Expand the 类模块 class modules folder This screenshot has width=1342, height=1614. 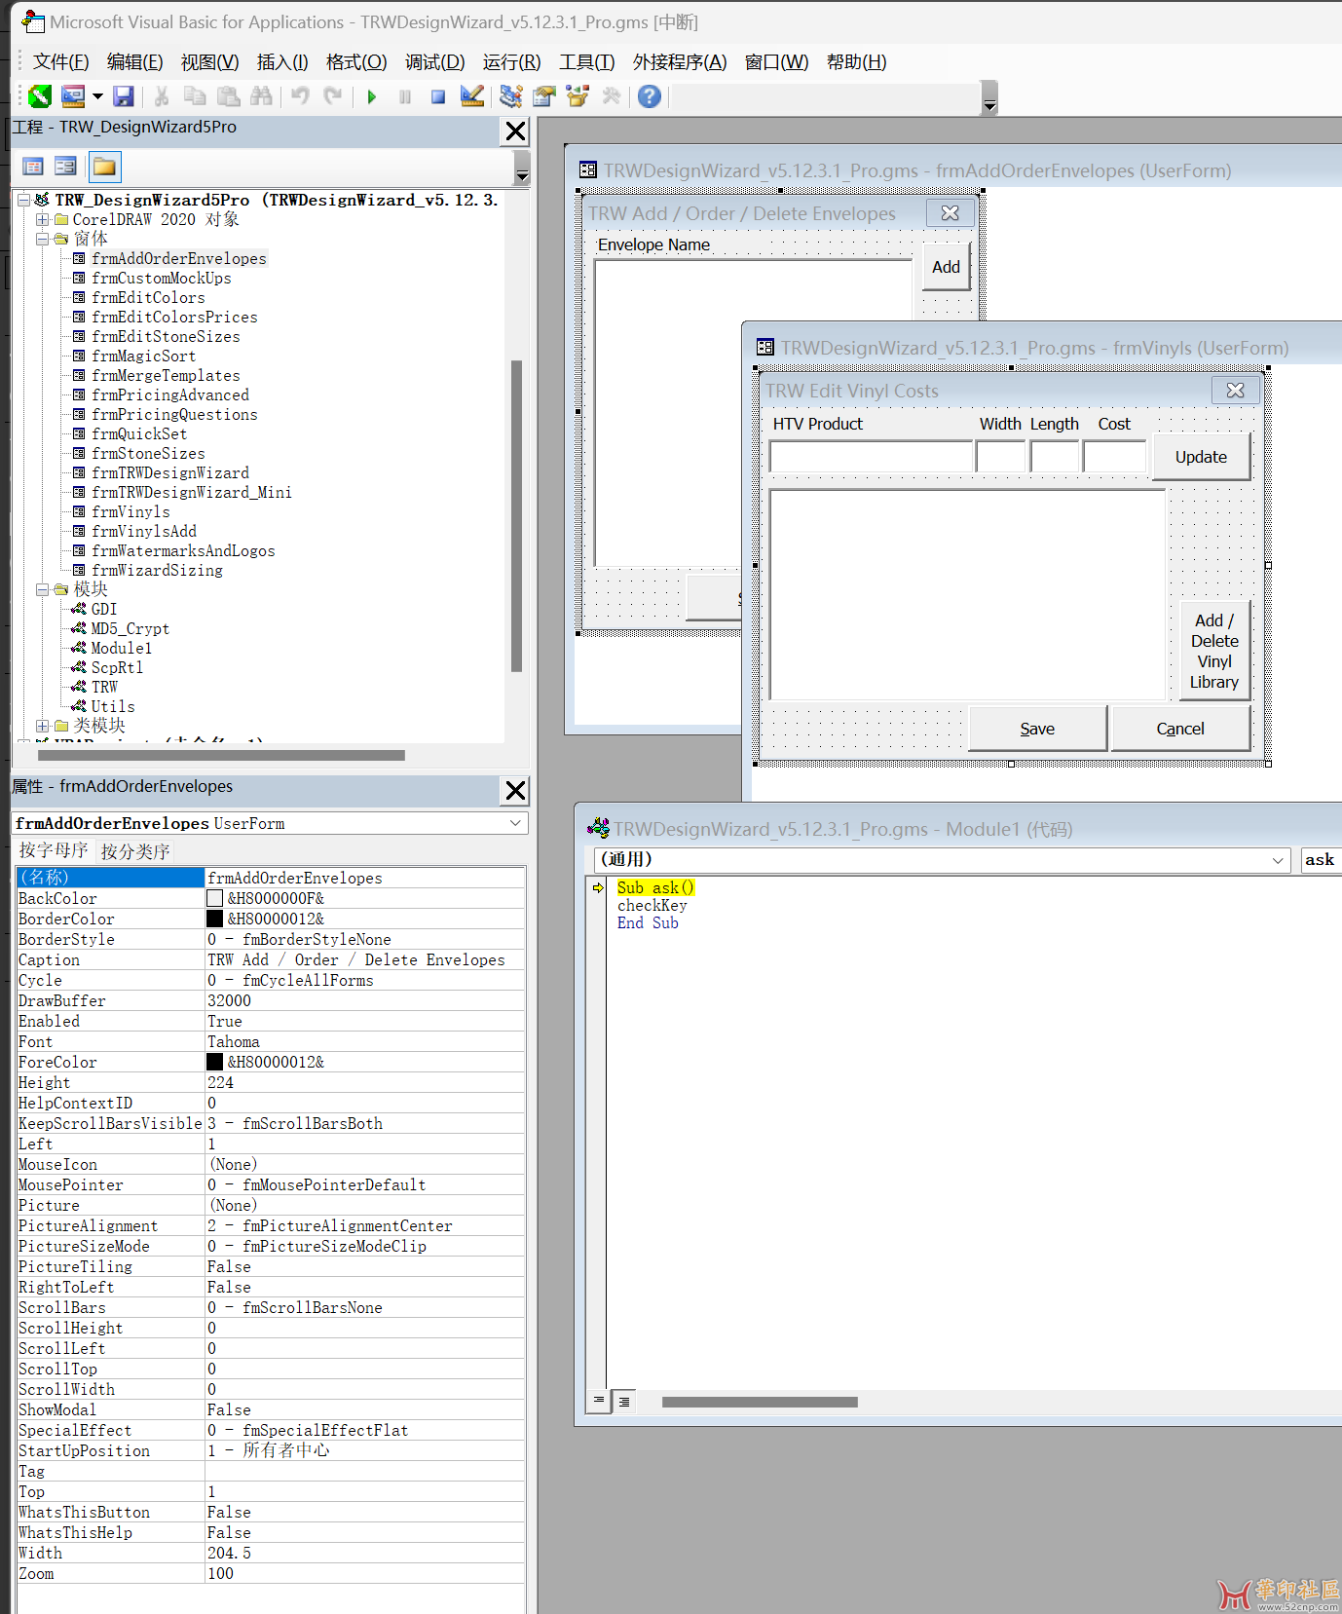42,726
